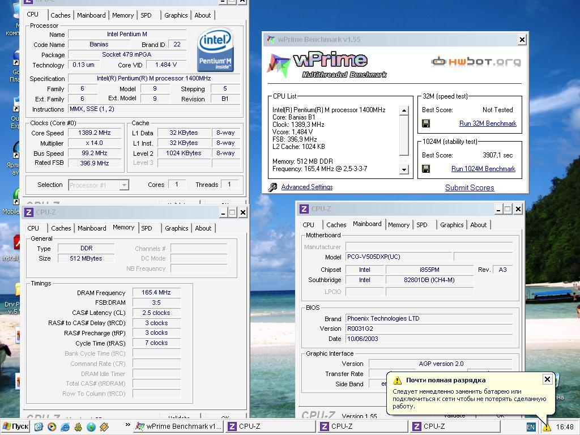580x435 pixels.
Task: Click Submit Scores link
Action: (470, 188)
